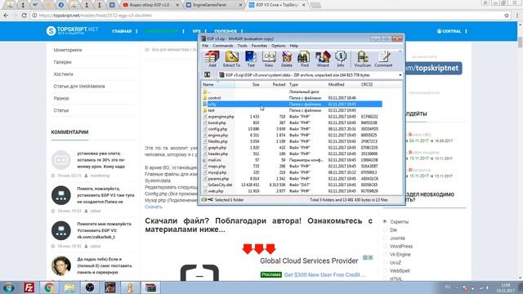Go up one folder level in WinRAR
523x294 pixels.
click(207, 75)
